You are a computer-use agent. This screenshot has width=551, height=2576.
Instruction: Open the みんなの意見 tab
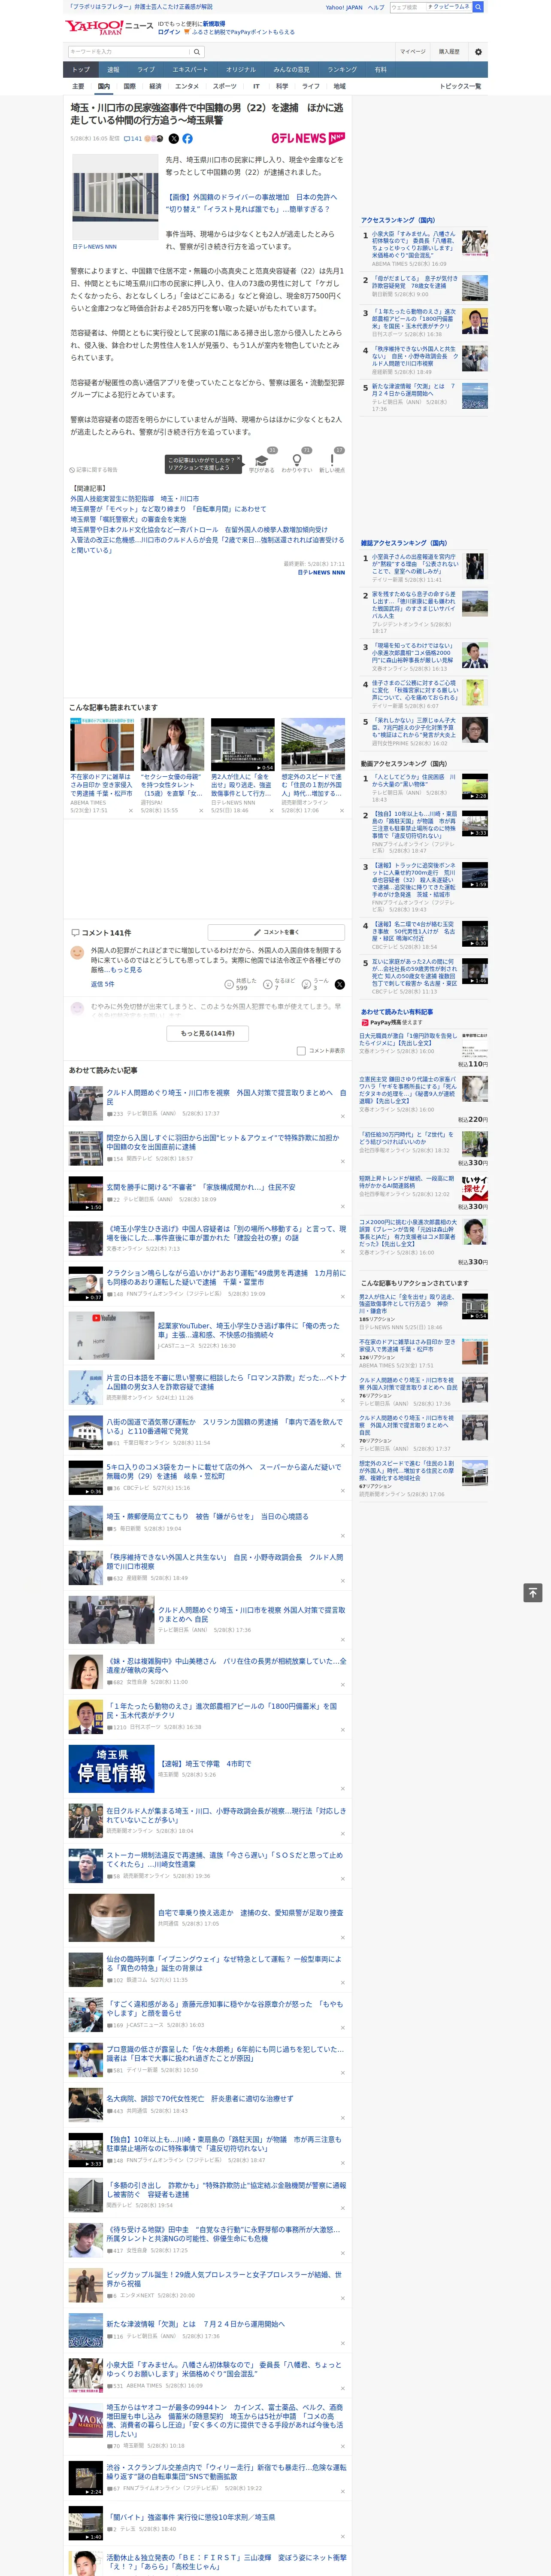click(291, 70)
